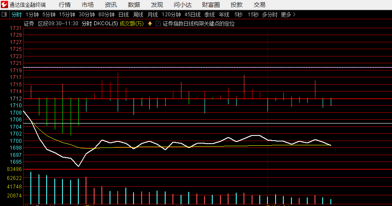This screenshot has width=392, height=206.
Task: Open the 行情 menu
Action: [x=65, y=5]
